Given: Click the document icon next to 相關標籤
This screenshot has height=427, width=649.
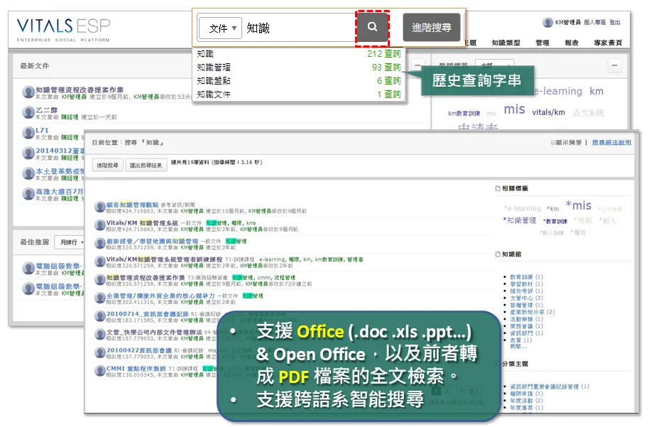Looking at the screenshot, I should coord(498,188).
